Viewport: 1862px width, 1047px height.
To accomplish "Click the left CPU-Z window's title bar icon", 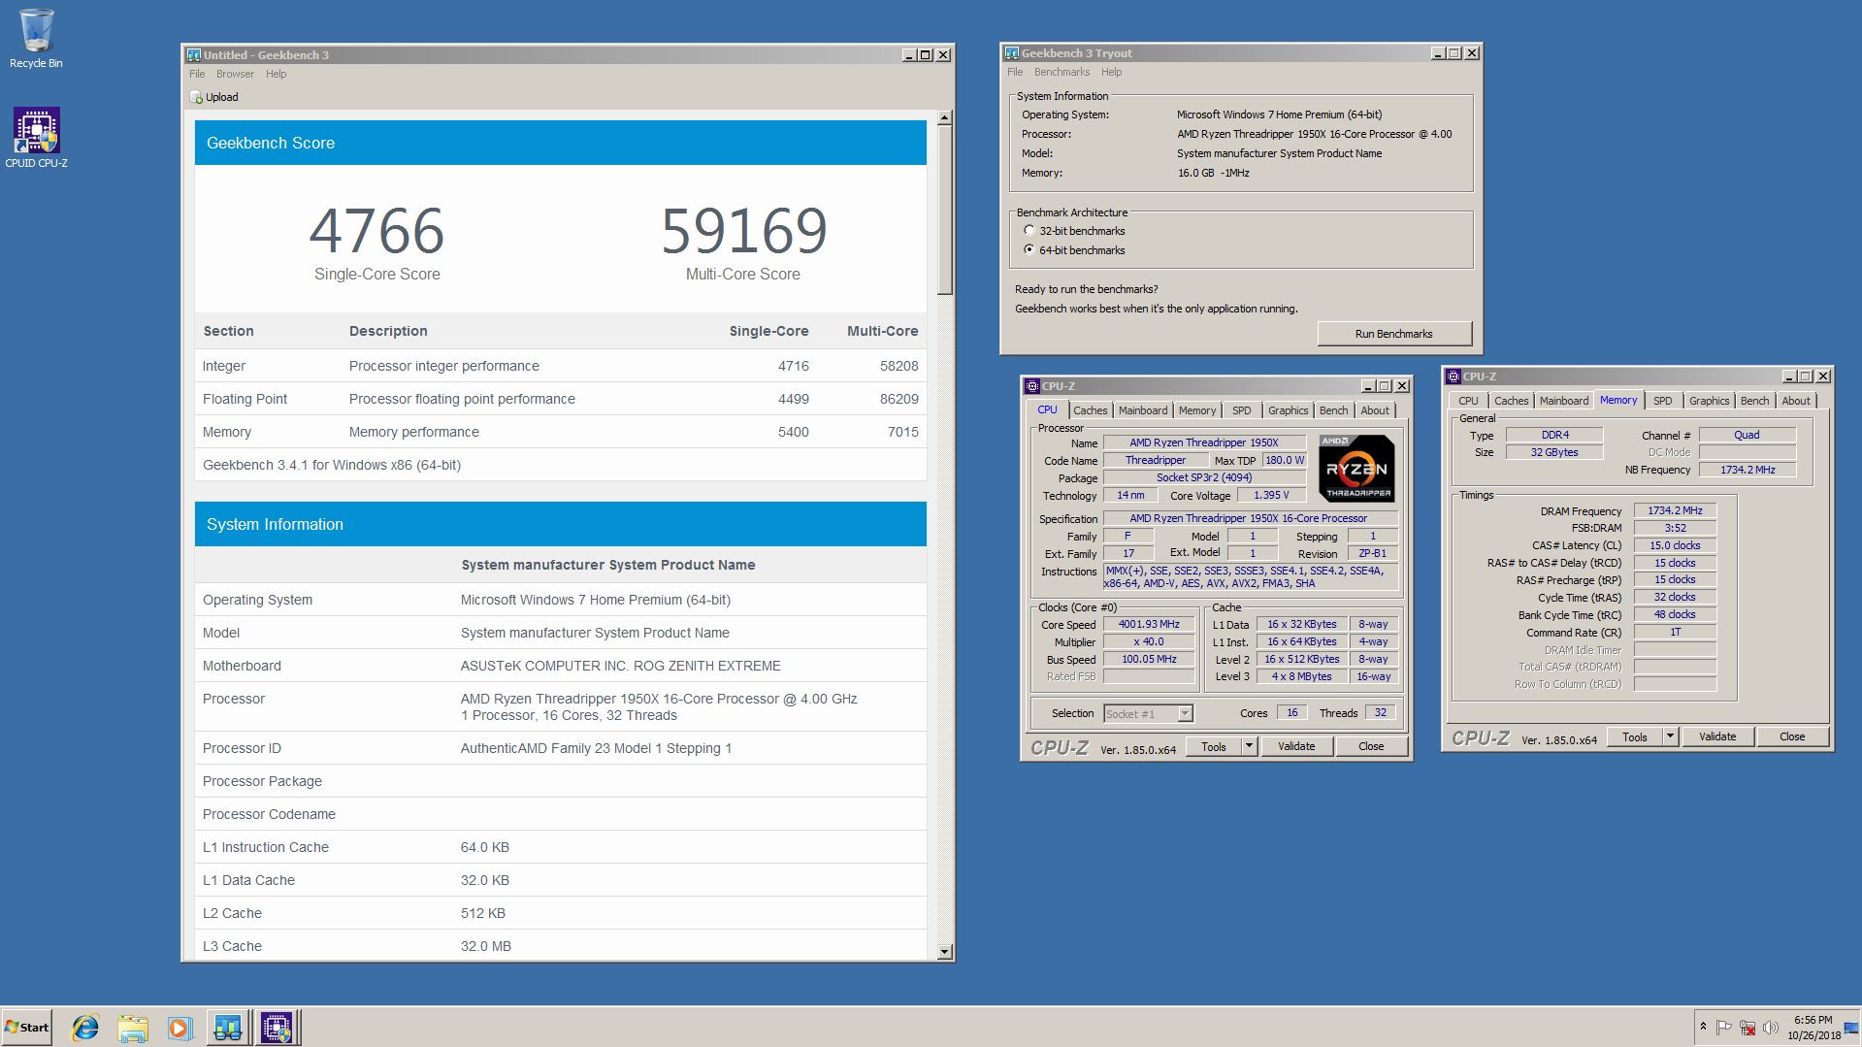I will tap(1032, 386).
